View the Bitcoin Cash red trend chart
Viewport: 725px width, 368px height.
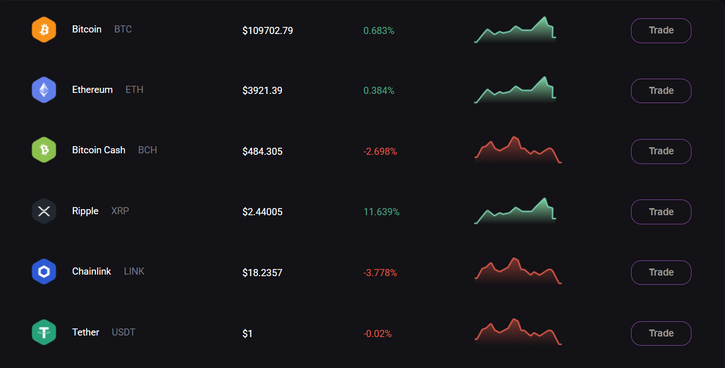[x=518, y=151]
